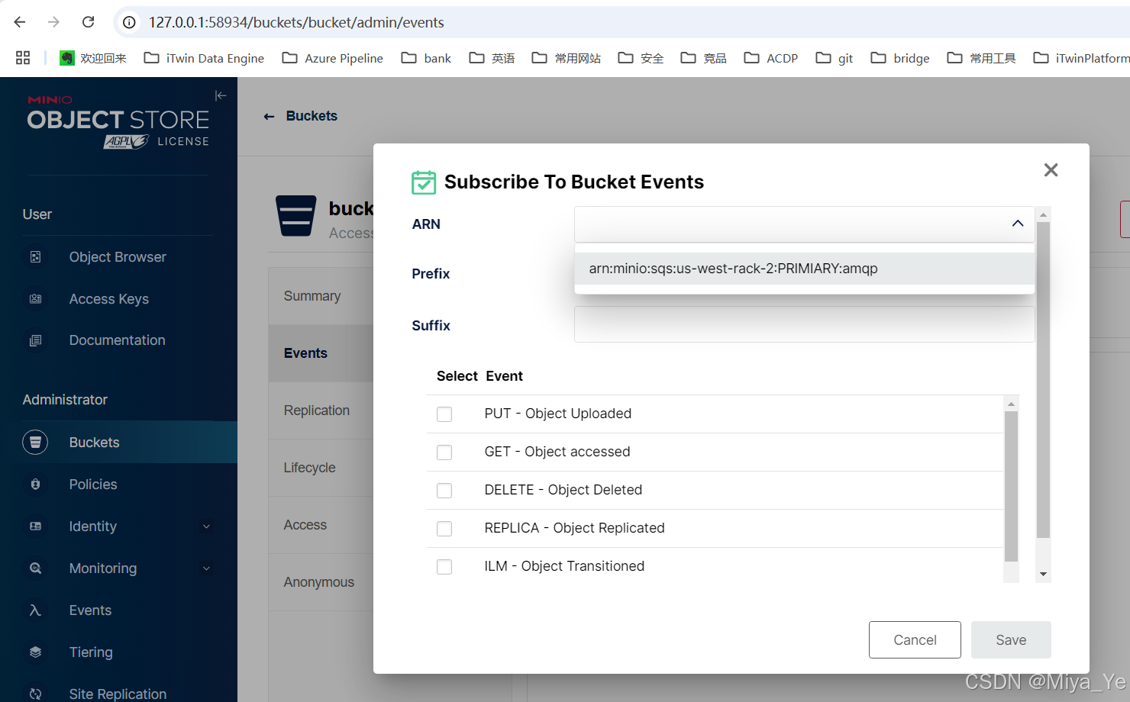Open the bridge bookmark folder
The width and height of the screenshot is (1130, 702).
pyautogui.click(x=900, y=58)
